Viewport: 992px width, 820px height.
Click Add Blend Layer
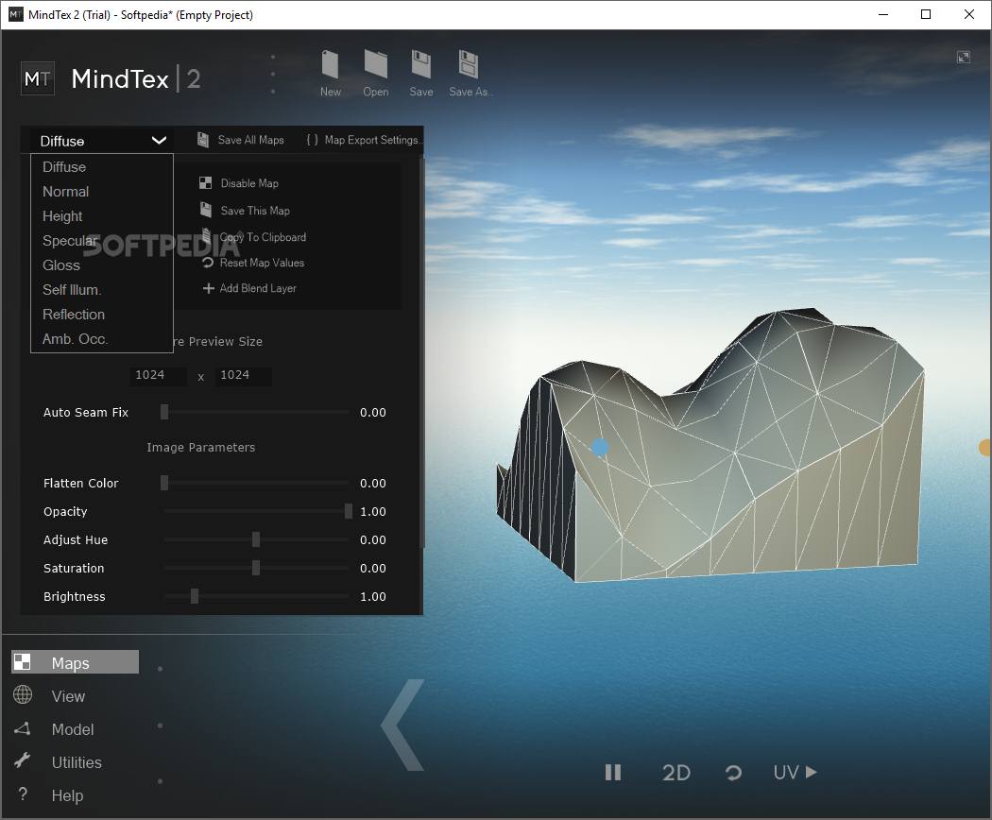pyautogui.click(x=249, y=288)
